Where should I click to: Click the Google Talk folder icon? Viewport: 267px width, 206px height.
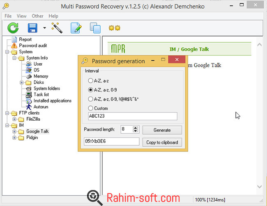coord(21,131)
